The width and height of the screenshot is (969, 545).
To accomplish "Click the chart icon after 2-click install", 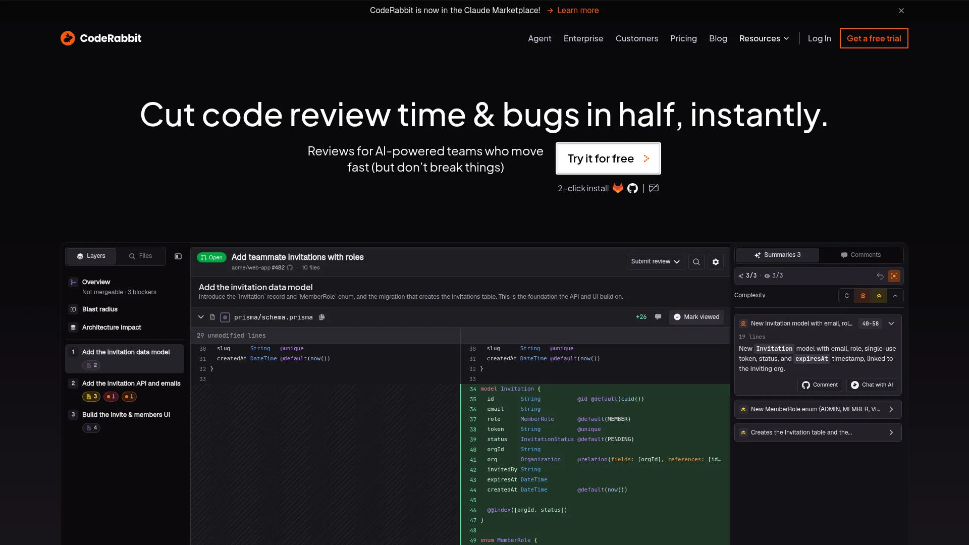I will (654, 188).
